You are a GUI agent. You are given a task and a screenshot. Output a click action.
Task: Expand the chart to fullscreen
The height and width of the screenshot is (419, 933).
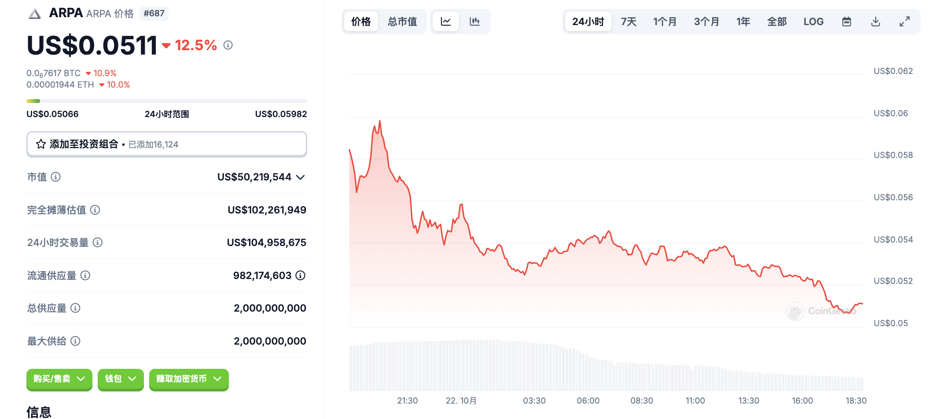pyautogui.click(x=904, y=22)
